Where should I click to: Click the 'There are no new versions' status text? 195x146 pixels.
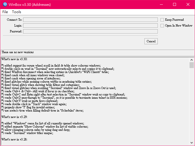coord(18,52)
